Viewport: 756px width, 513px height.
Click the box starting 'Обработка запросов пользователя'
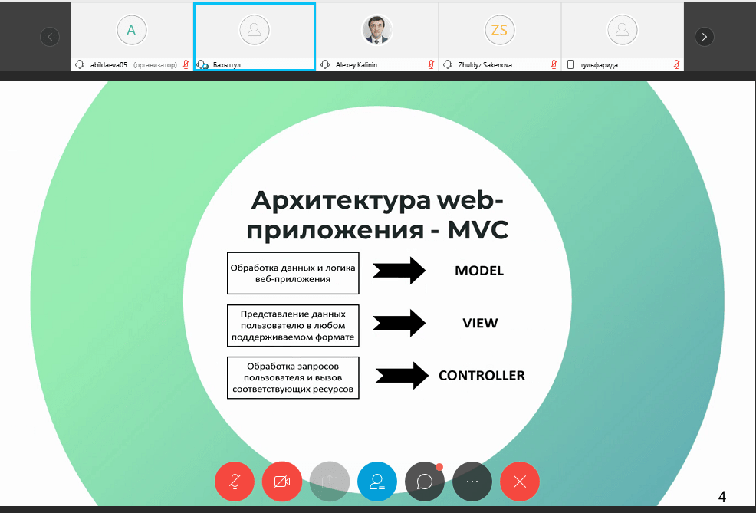coord(293,377)
